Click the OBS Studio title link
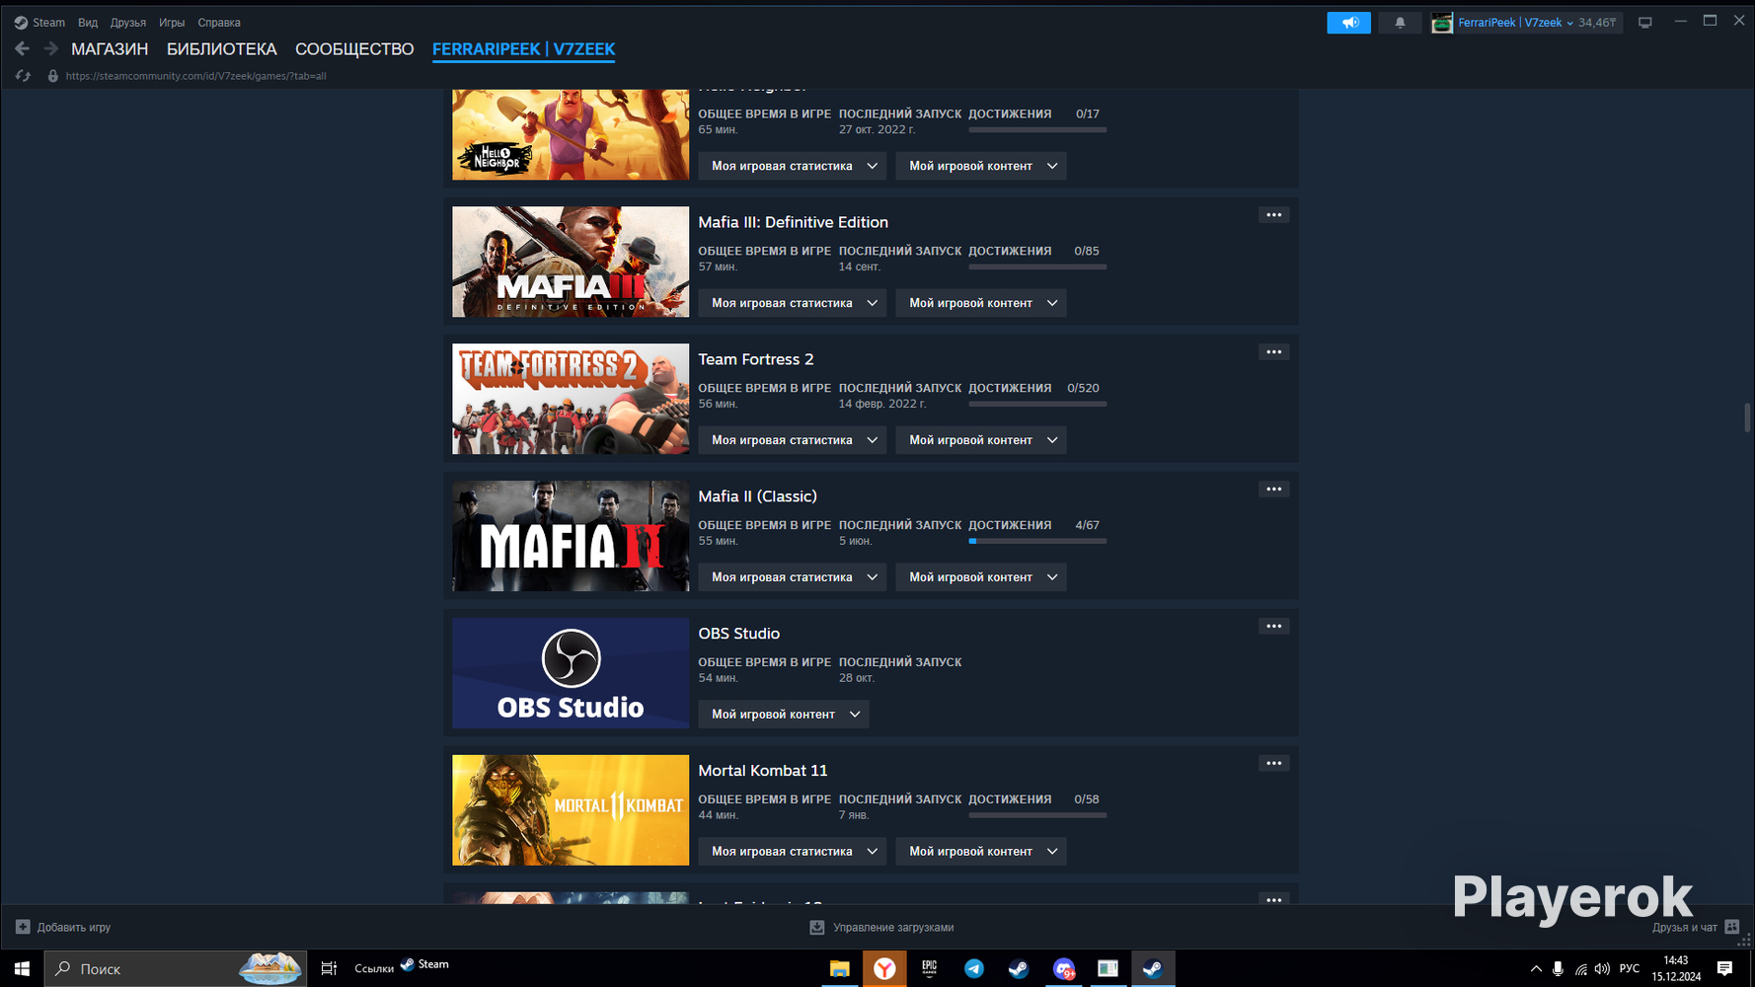Image resolution: width=1755 pixels, height=987 pixels. 739,634
